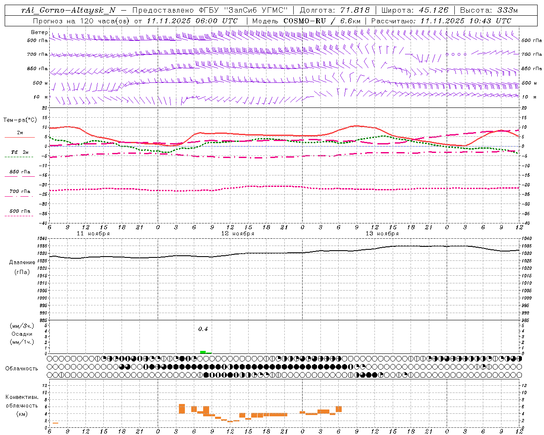Click the station title rAl_Gorno-Altaysk_N
544x435 pixels.
coord(68,10)
